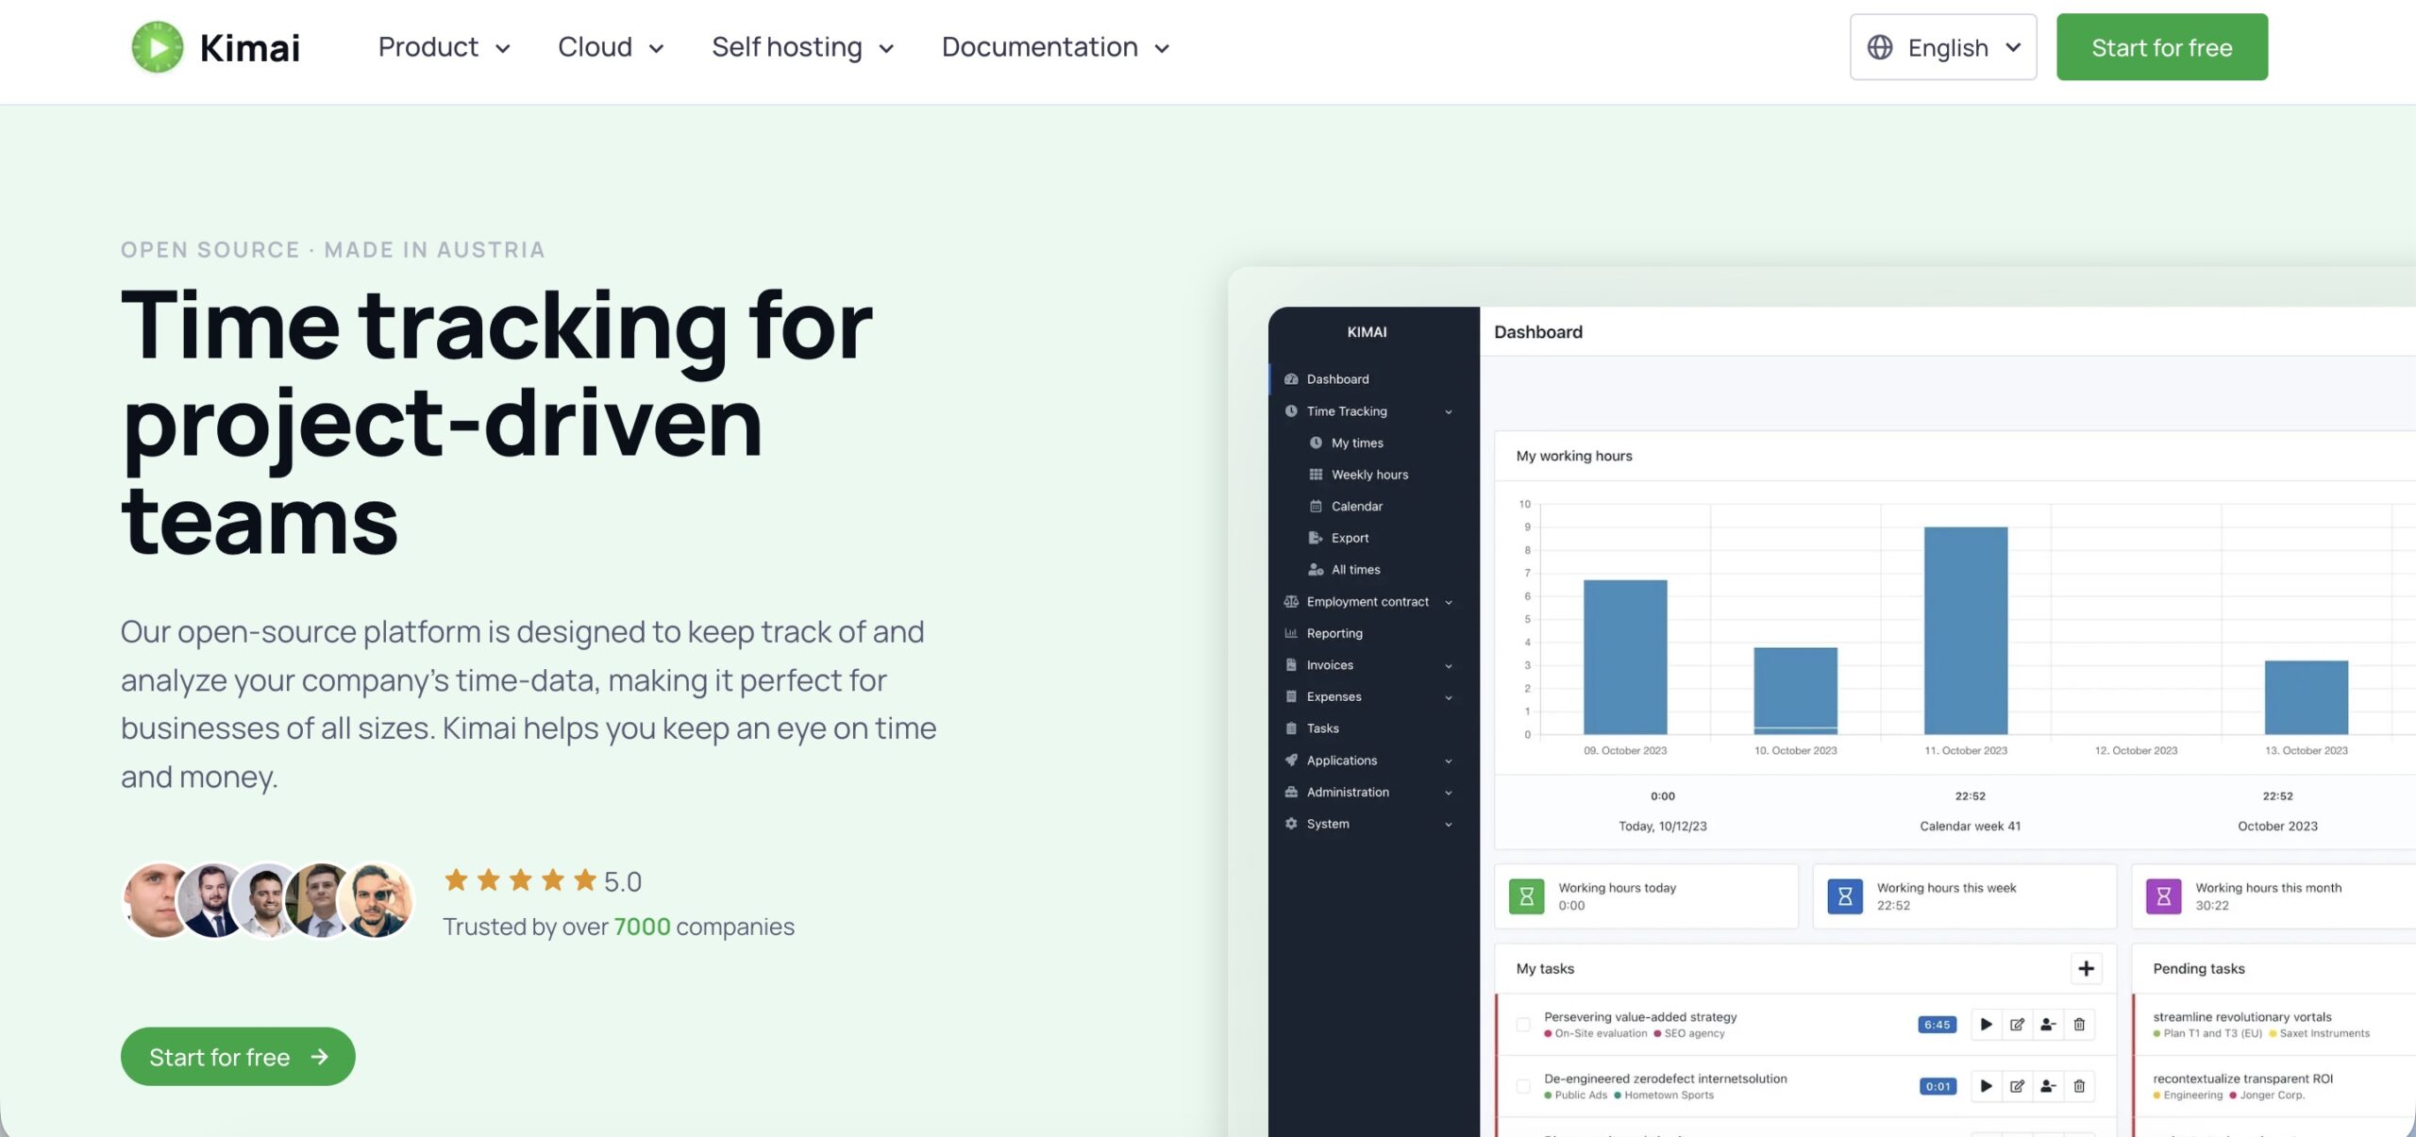Open the Documentation dropdown menu
This screenshot has width=2416, height=1137.
coord(1056,47)
